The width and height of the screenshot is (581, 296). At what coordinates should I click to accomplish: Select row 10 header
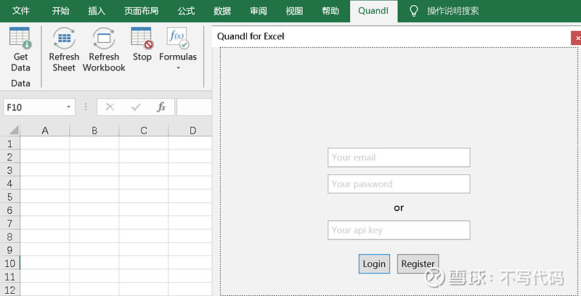(9, 263)
